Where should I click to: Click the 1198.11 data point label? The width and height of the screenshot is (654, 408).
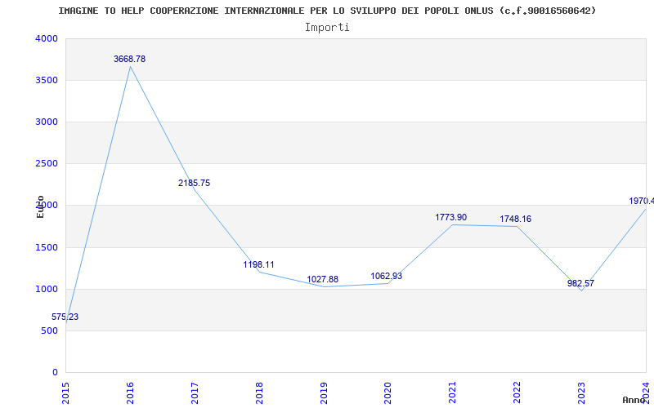[258, 264]
